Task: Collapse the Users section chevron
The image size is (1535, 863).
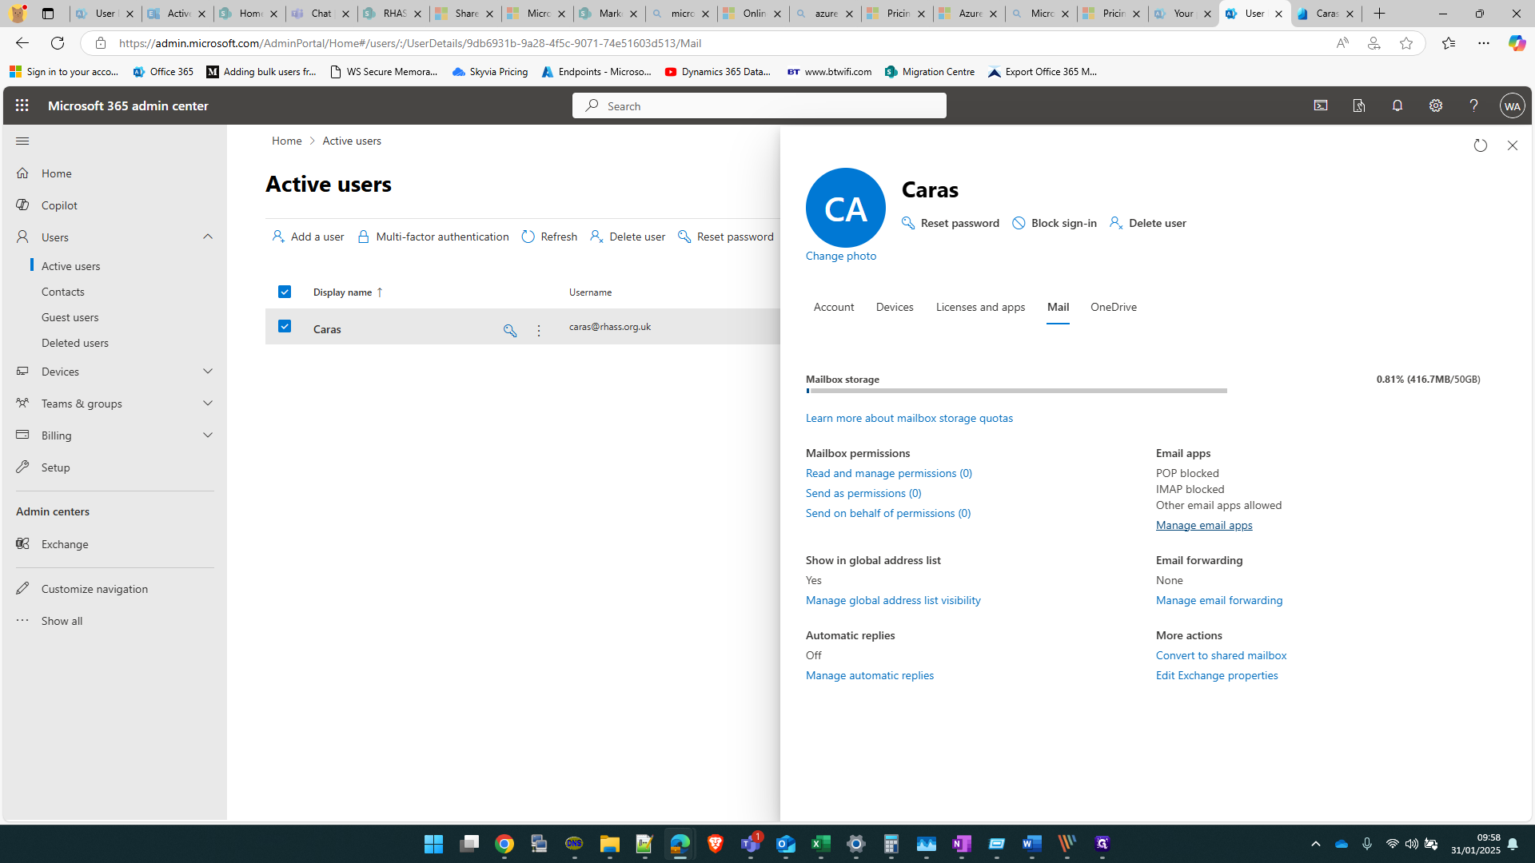Action: click(208, 237)
